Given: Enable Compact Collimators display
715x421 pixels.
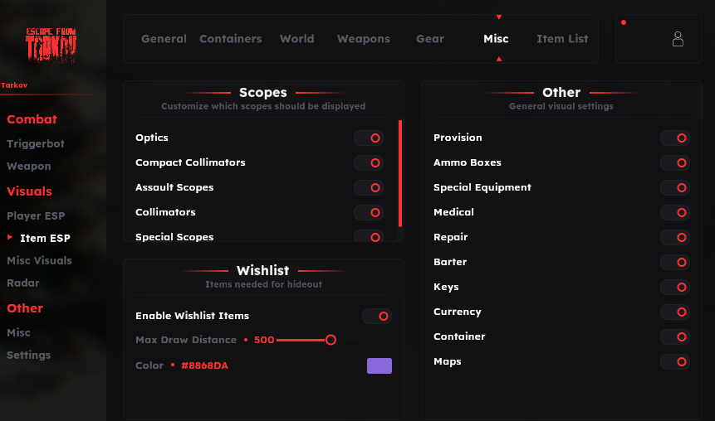Looking at the screenshot, I should click(369, 163).
